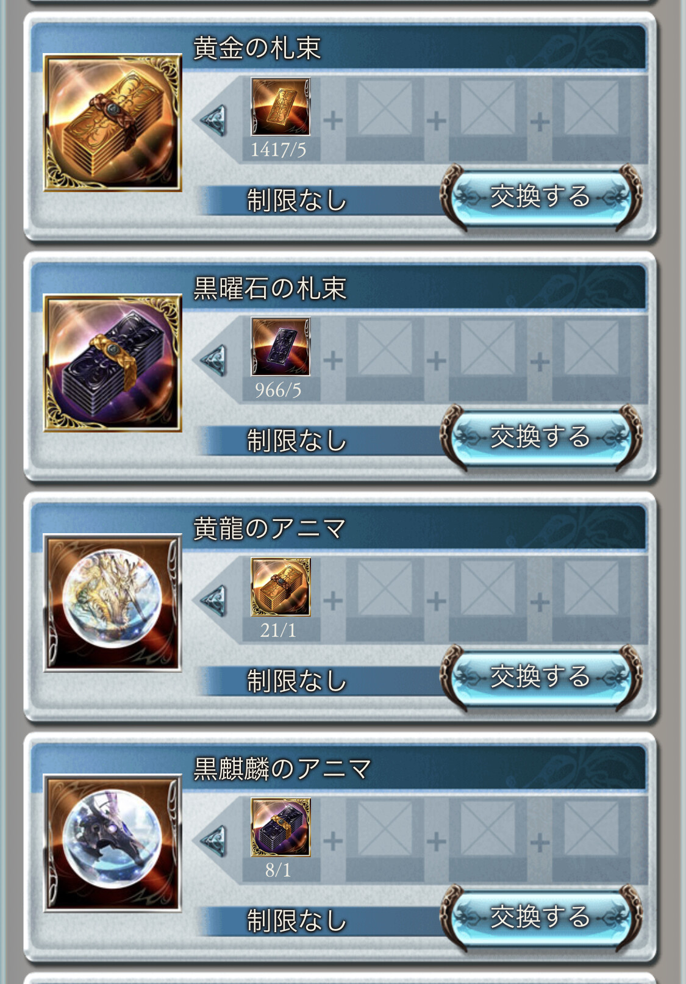Open the 黒麒麟のアニマ orb icon
Viewport: 686px width, 984px height.
[113, 844]
